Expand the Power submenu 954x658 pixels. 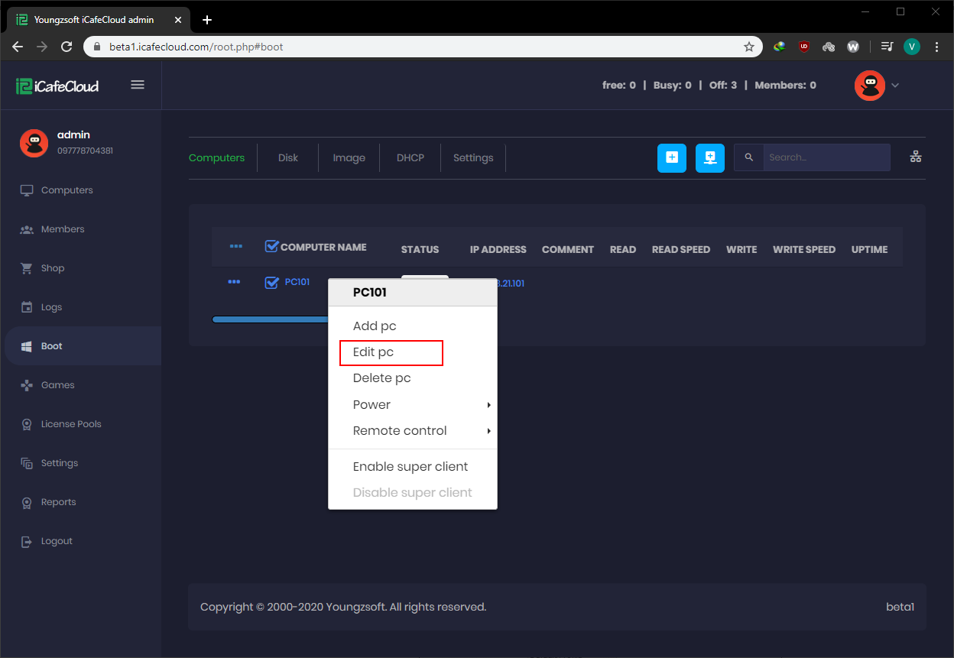pos(372,404)
